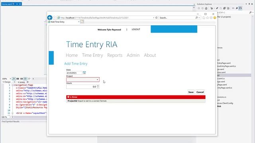Open the Time Entry navigation link

coord(92,55)
